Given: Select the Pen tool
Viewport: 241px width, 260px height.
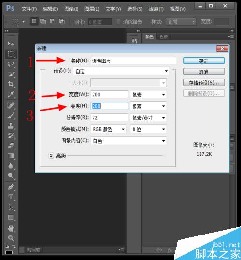Looking at the screenshot, I should (x=11, y=187).
